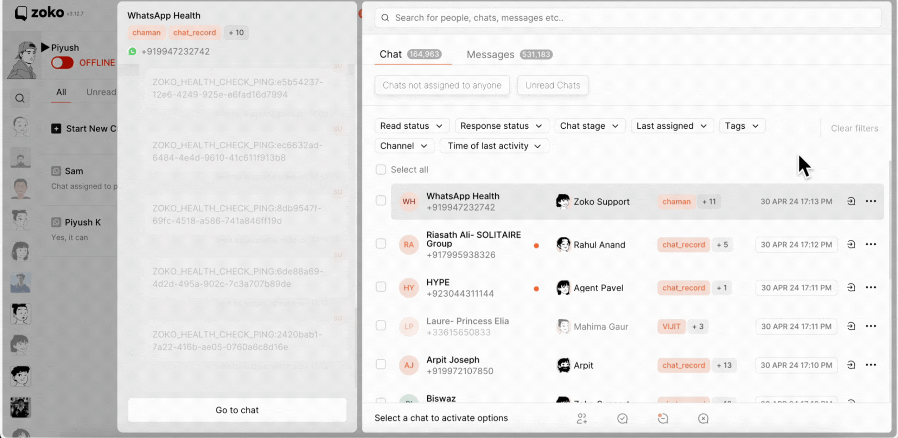Open chat icon for Riasath Ali row

pos(851,245)
